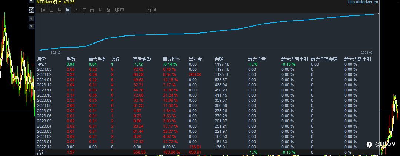Click balance 1125.16 in 2024.02 row
Image resolution: width=400 pixels, height=156 pixels.
(222, 75)
